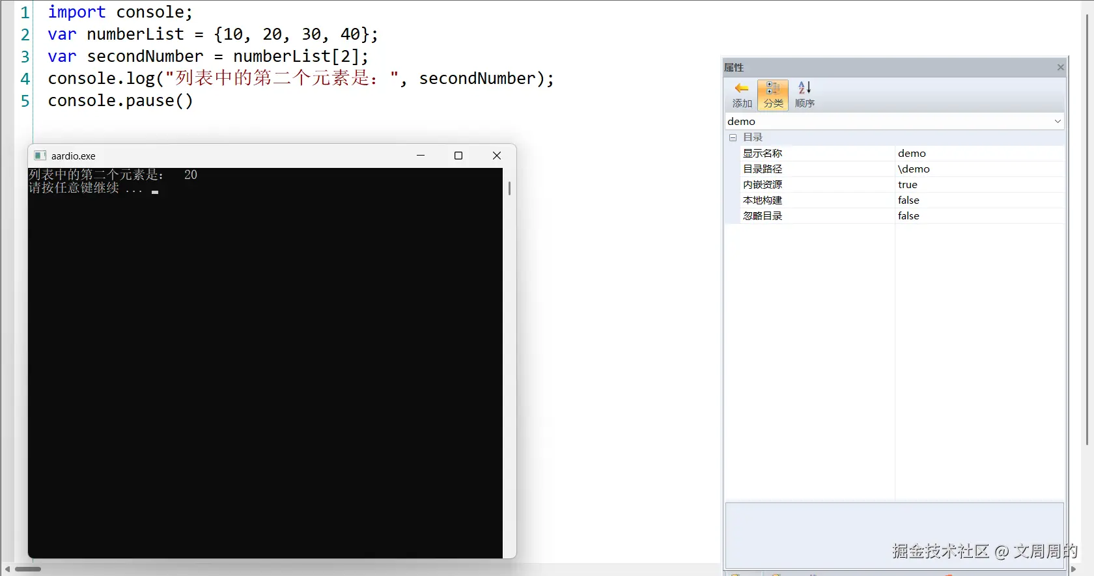Click console.pause() on line 5
Image resolution: width=1094 pixels, height=576 pixels.
(x=120, y=101)
